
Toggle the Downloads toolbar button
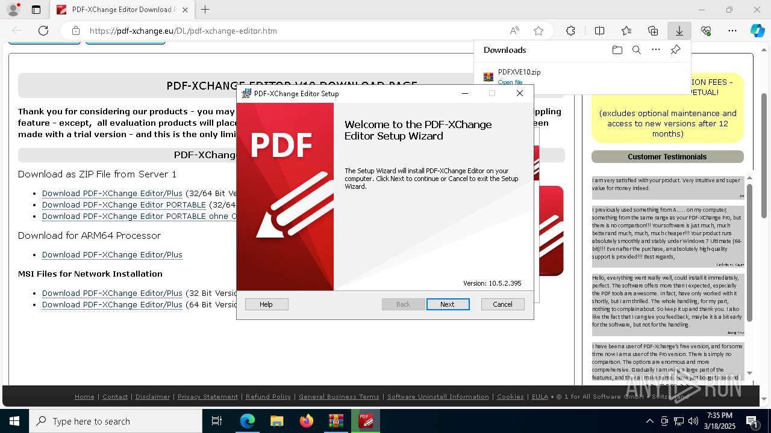pos(679,31)
